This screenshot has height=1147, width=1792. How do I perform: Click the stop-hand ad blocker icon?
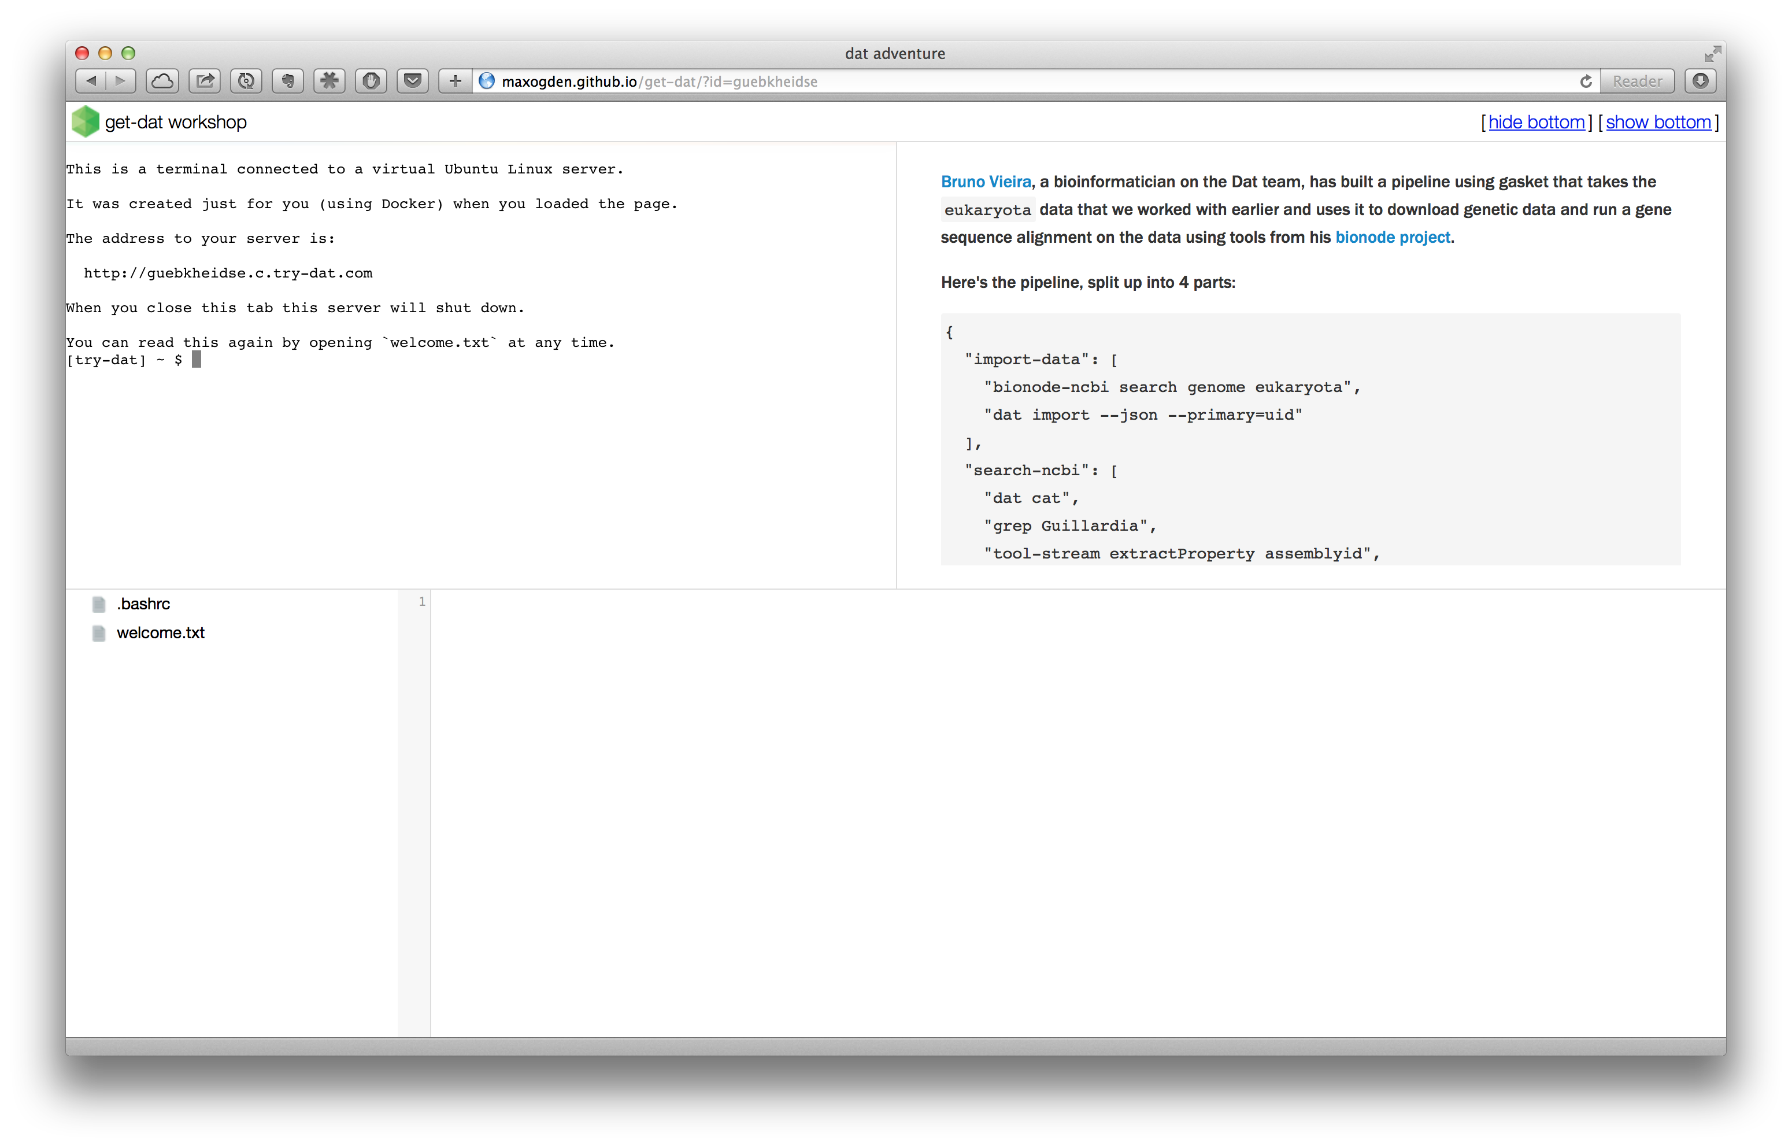pos(372,81)
